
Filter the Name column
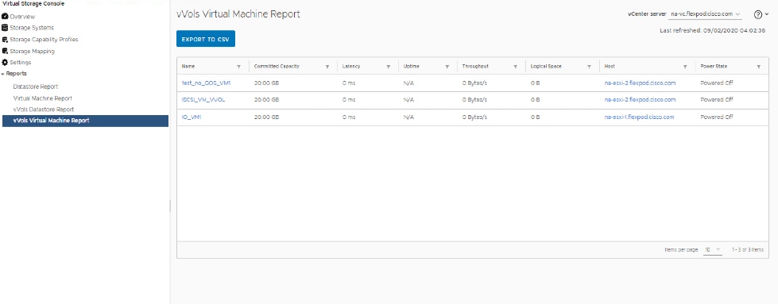[x=238, y=67]
